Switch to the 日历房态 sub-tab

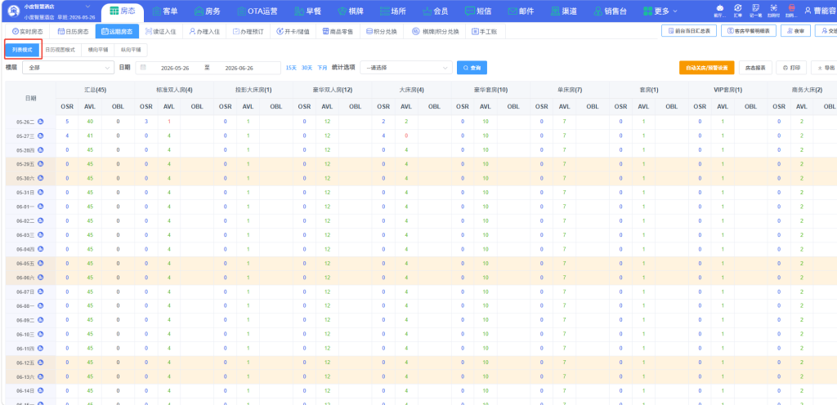(73, 32)
